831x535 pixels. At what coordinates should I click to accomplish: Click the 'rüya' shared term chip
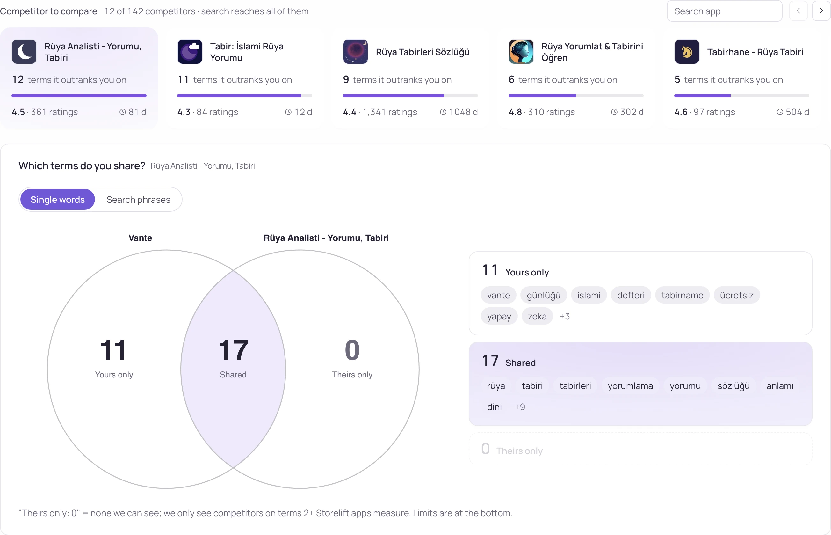496,386
